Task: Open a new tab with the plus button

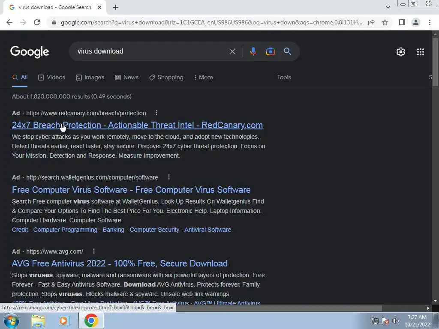Action: coord(116,8)
